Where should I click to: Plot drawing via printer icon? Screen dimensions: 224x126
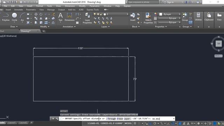[21, 2]
